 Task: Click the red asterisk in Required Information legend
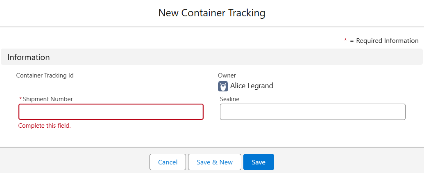click(345, 40)
